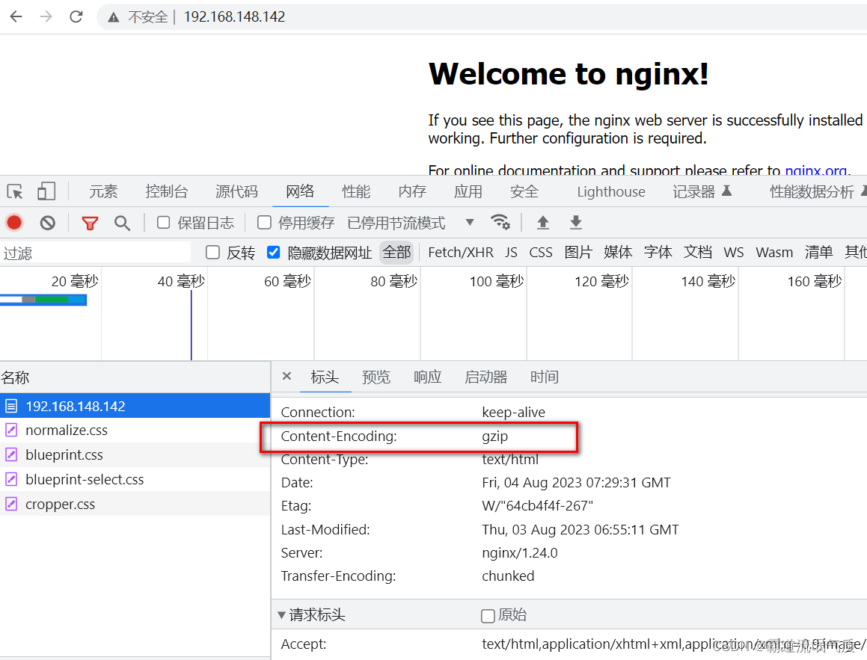Expand the overflow tab menu arrow

pyautogui.click(x=469, y=222)
